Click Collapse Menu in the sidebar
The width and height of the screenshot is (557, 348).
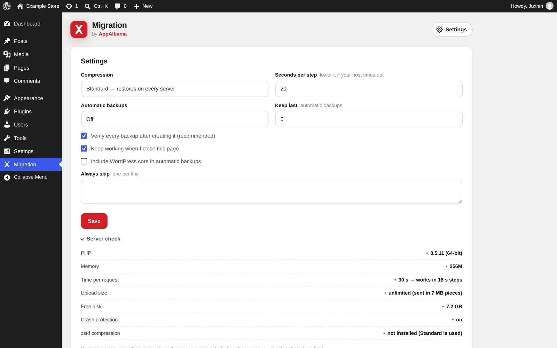(x=31, y=177)
